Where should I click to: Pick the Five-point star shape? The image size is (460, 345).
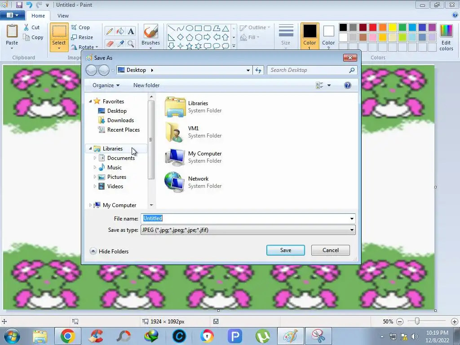coord(190,46)
